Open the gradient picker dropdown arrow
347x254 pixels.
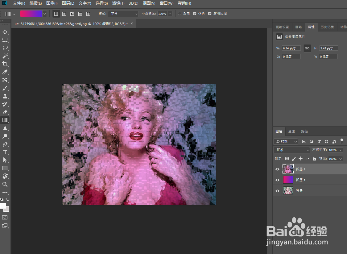point(44,14)
